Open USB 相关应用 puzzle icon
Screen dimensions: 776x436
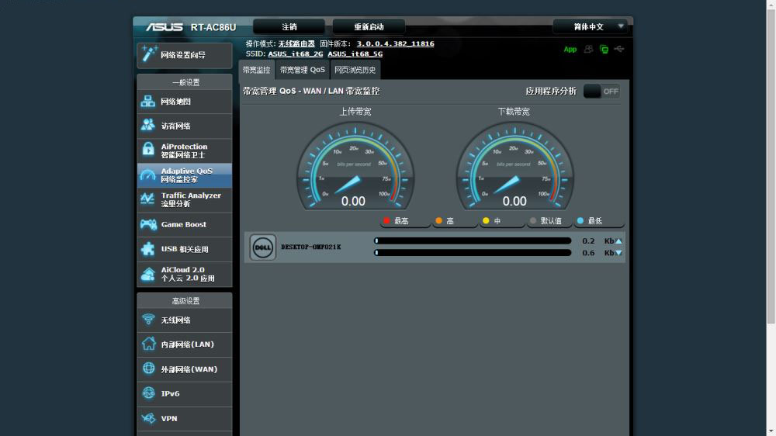point(148,249)
